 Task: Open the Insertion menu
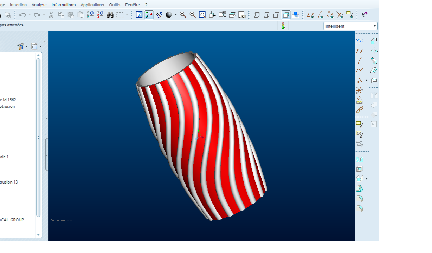click(x=18, y=5)
